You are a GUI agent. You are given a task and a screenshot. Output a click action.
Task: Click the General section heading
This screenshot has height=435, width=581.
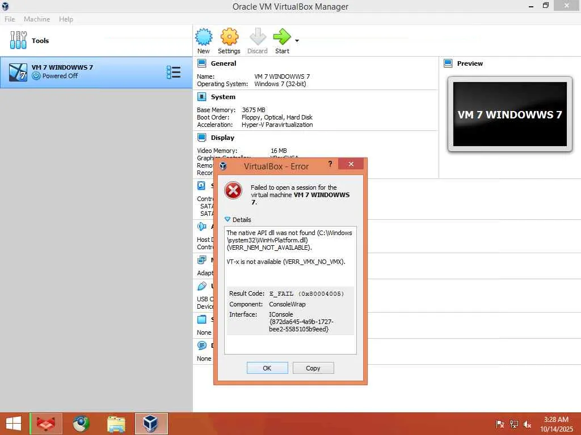point(224,63)
